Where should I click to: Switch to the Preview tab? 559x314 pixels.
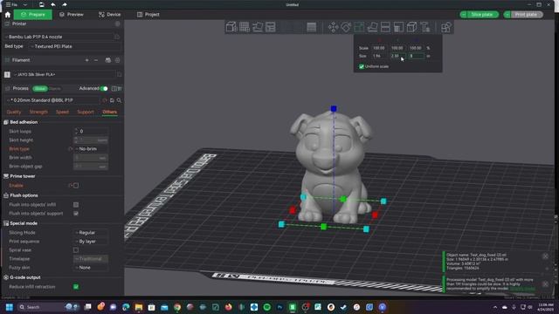(x=72, y=15)
